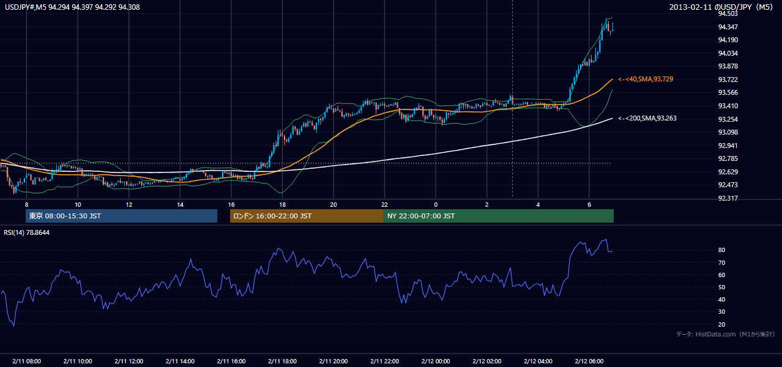The width and height of the screenshot is (782, 367).
Task: Click price level 94.503 on the axis
Action: coord(728,13)
